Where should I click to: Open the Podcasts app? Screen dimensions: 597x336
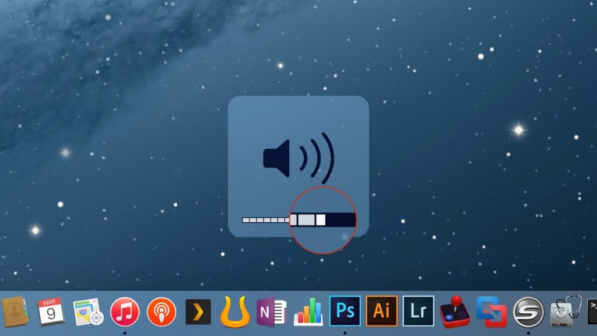click(x=162, y=311)
